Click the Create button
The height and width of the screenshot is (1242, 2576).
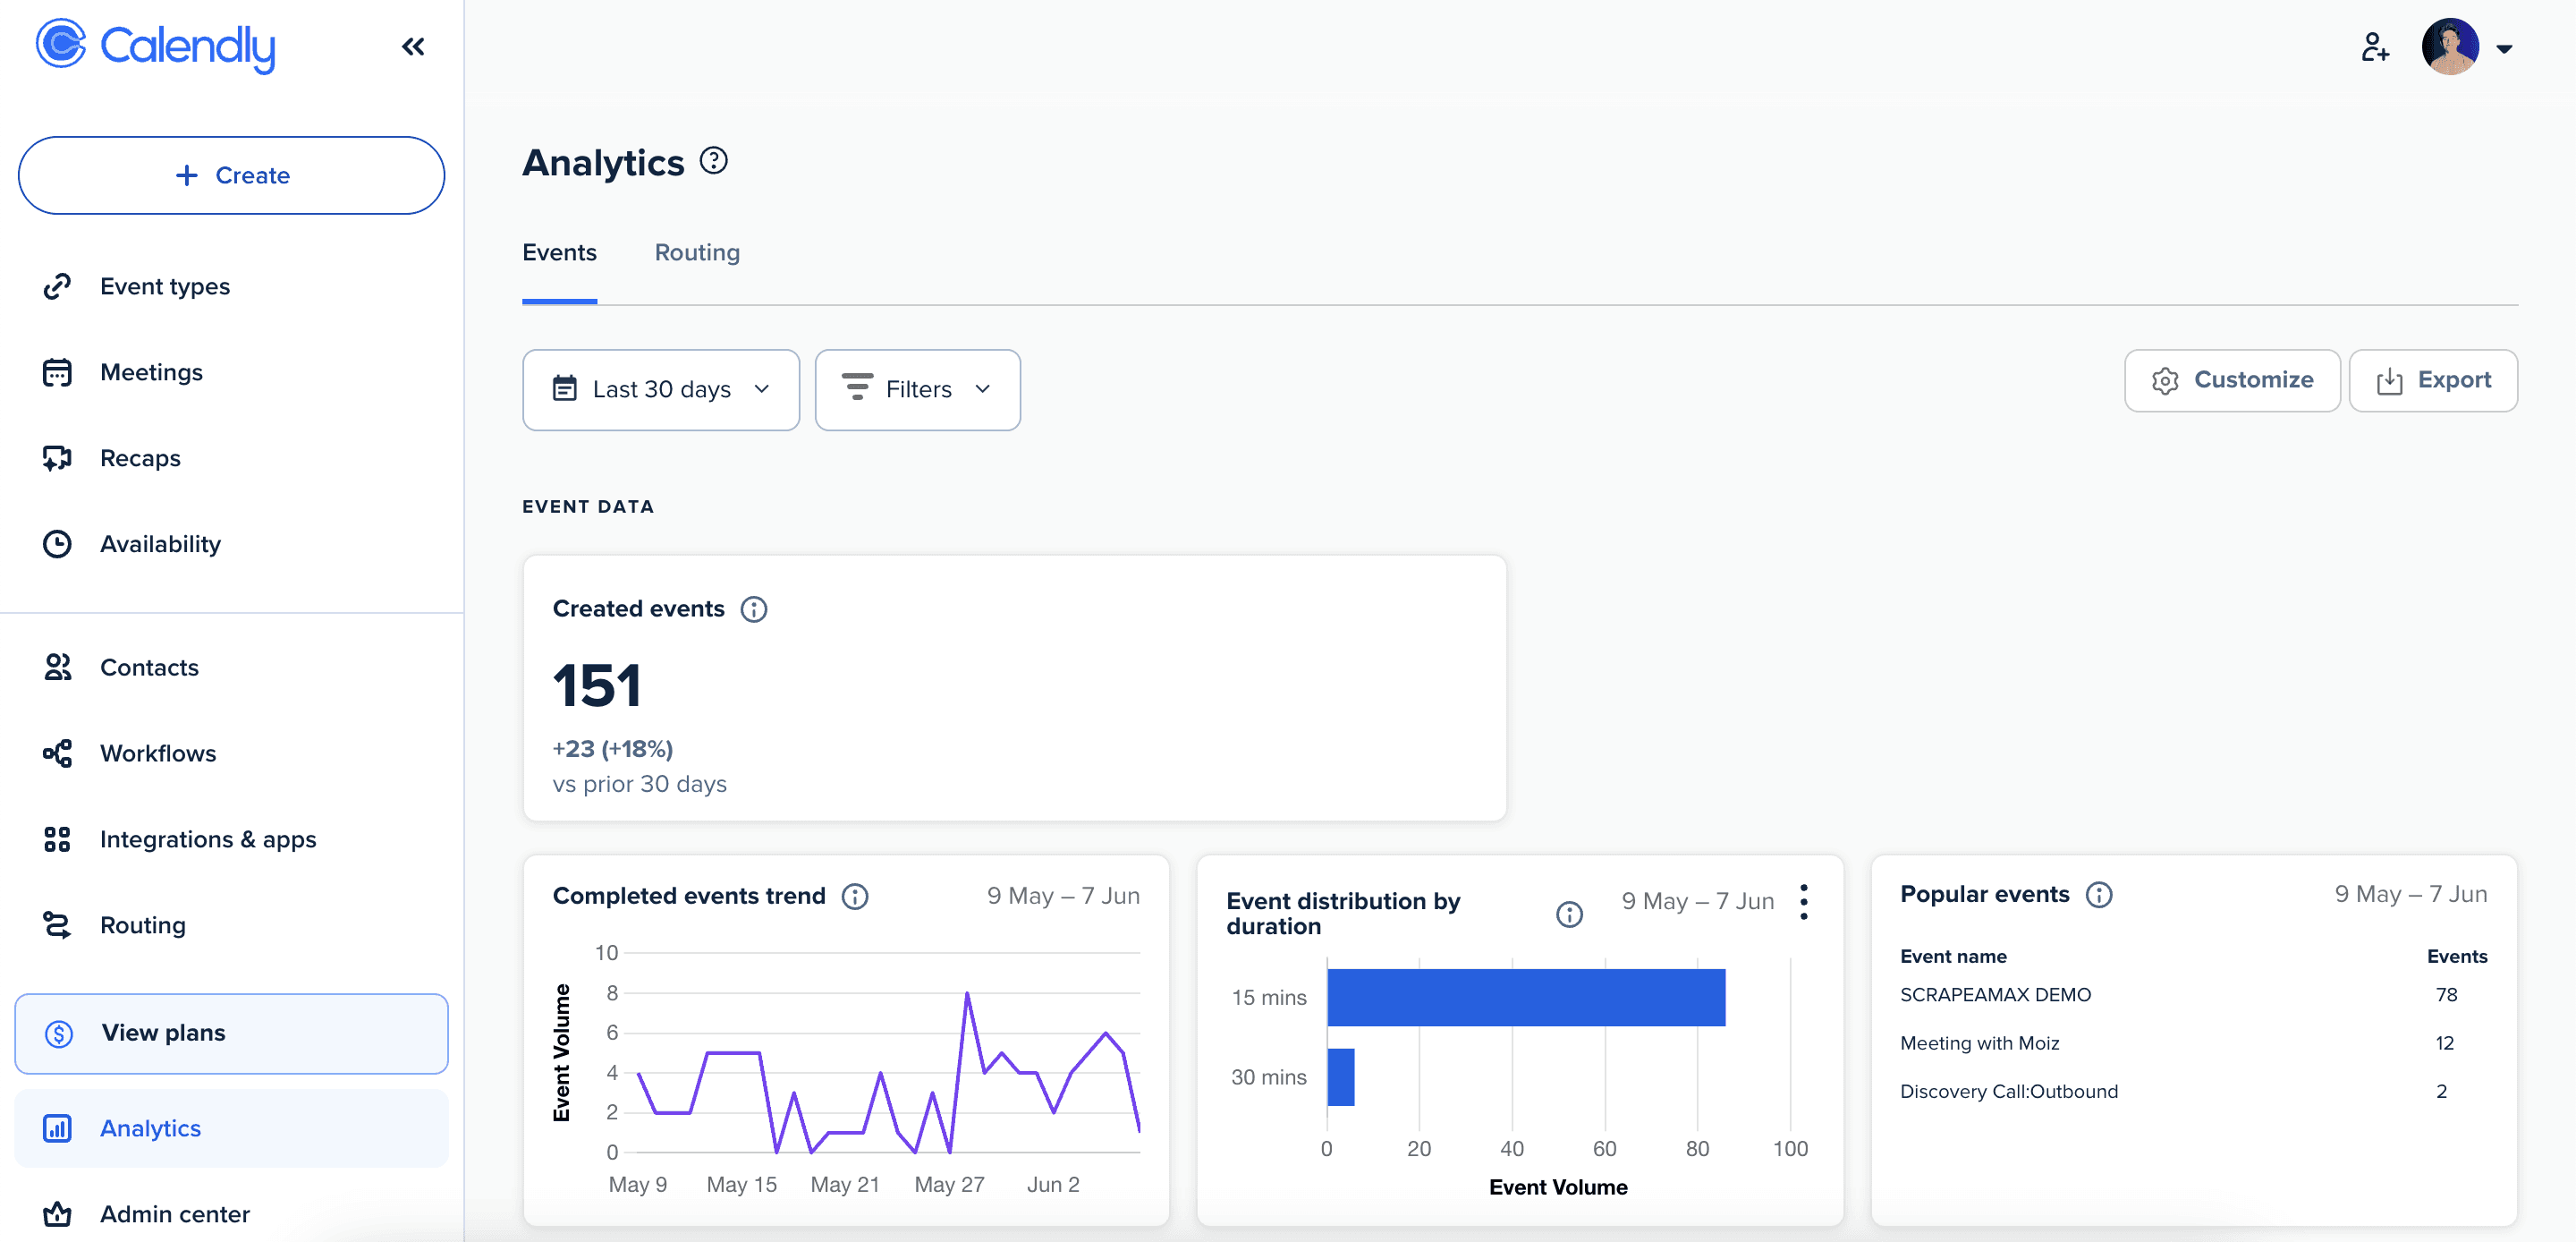pos(232,176)
